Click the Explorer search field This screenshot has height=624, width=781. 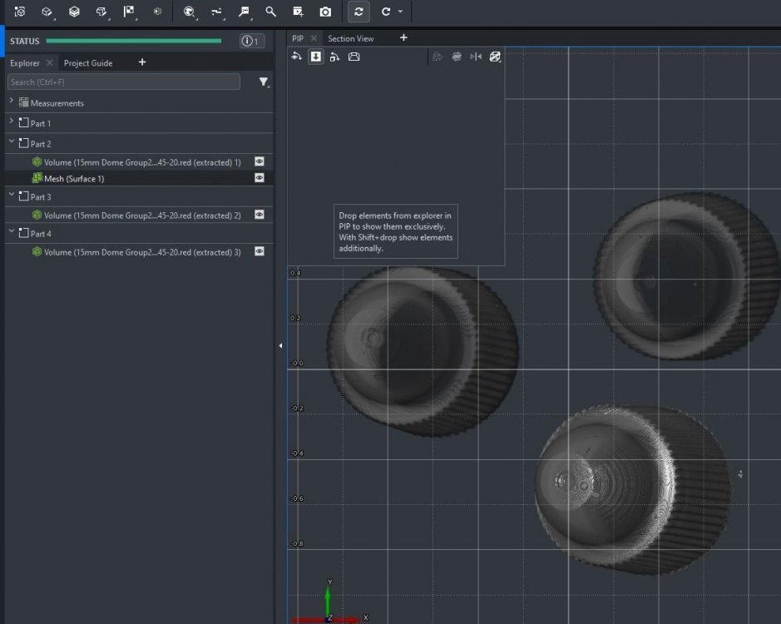click(x=123, y=82)
